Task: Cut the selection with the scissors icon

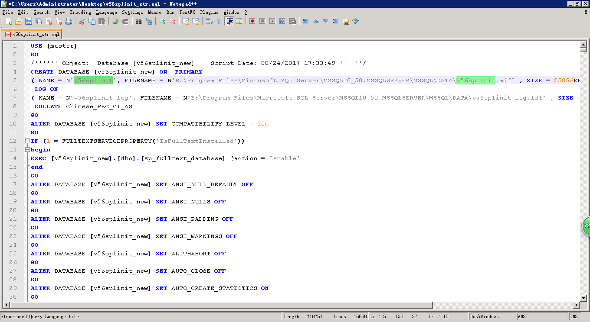Action: (x=82, y=21)
